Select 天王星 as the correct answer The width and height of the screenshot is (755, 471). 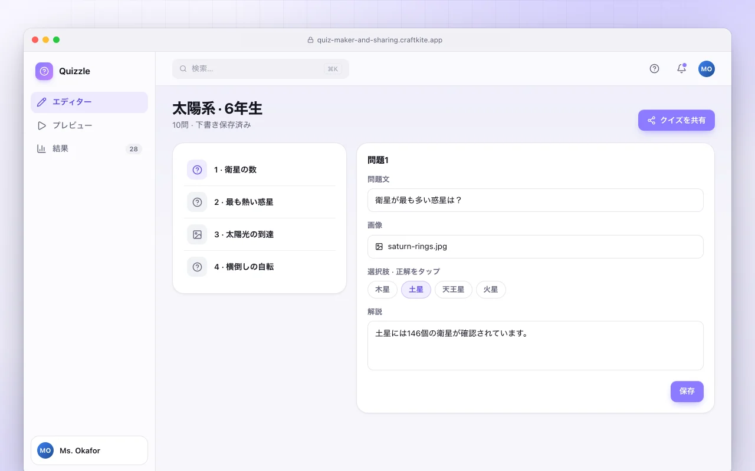coord(454,290)
